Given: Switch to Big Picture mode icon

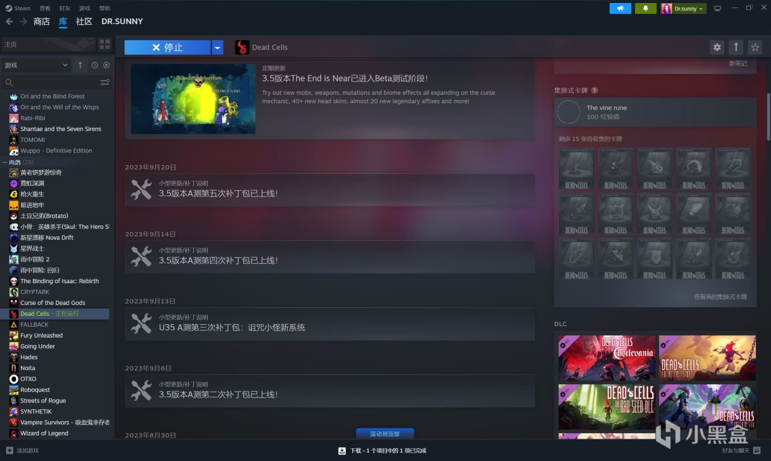Looking at the screenshot, I should 717,8.
